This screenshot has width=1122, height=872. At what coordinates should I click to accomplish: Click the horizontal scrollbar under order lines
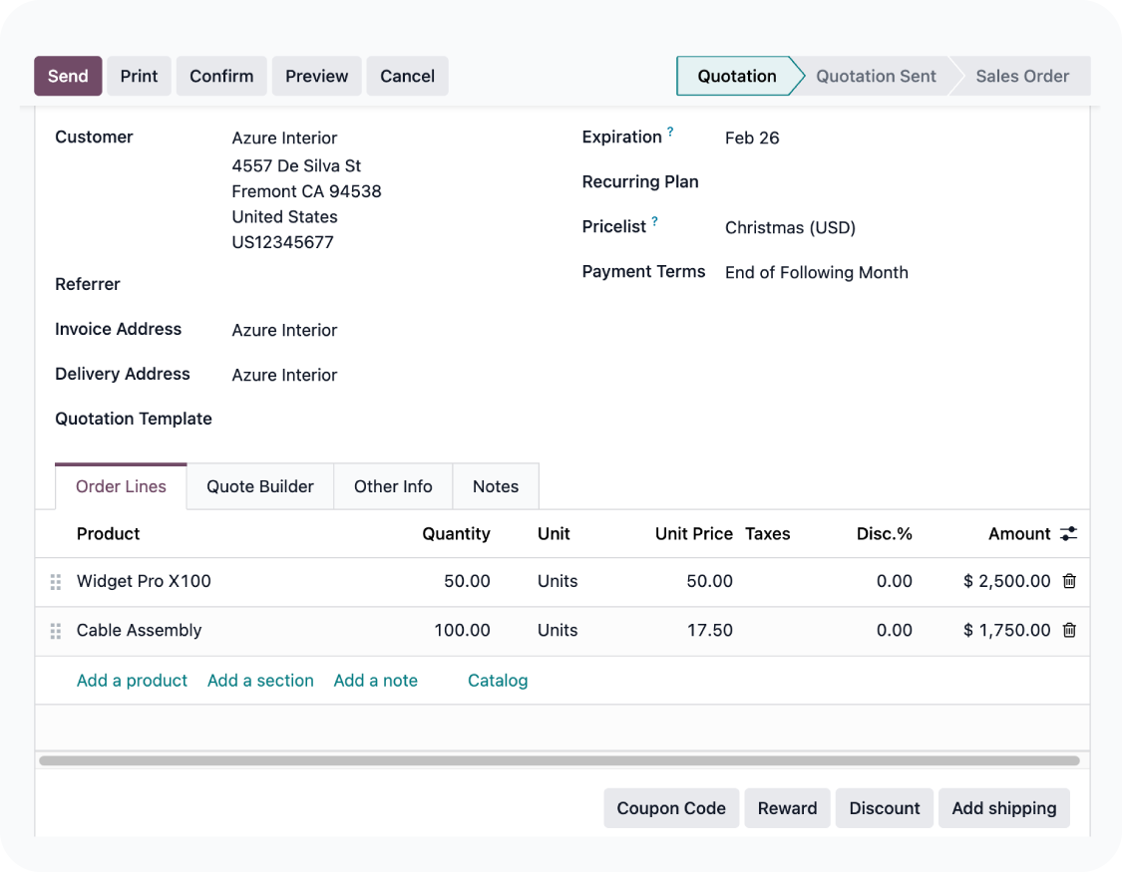coord(559,760)
